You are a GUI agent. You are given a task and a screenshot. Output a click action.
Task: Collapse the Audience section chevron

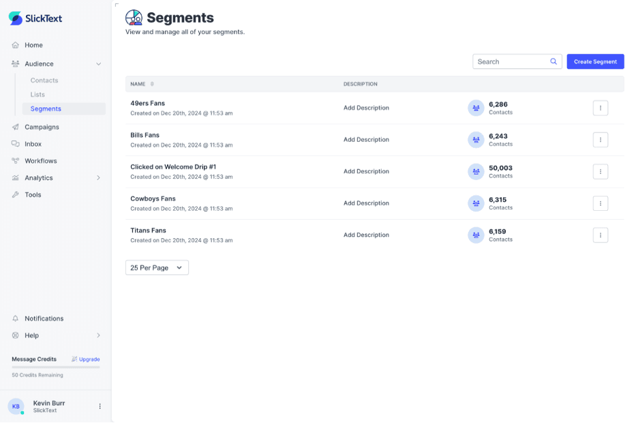click(98, 63)
